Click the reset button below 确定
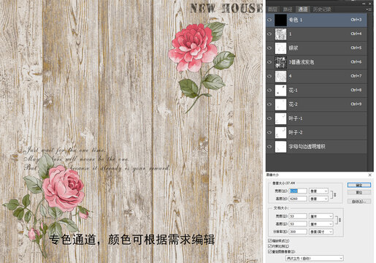 359,192
